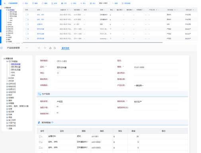Click the 刷新 refresh toolbar button

45,3
